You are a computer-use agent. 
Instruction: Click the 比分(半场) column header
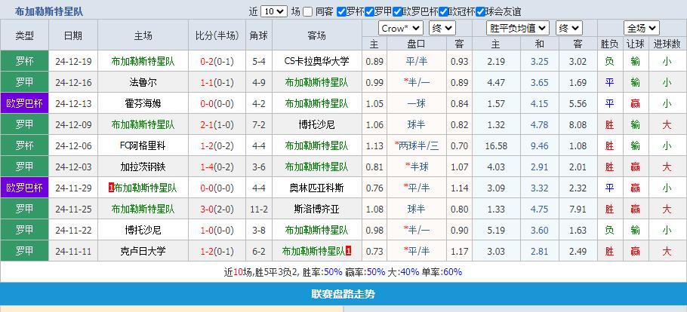click(217, 35)
